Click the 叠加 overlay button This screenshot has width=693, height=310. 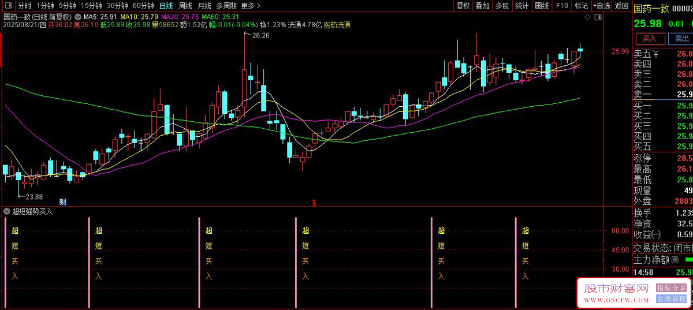482,6
